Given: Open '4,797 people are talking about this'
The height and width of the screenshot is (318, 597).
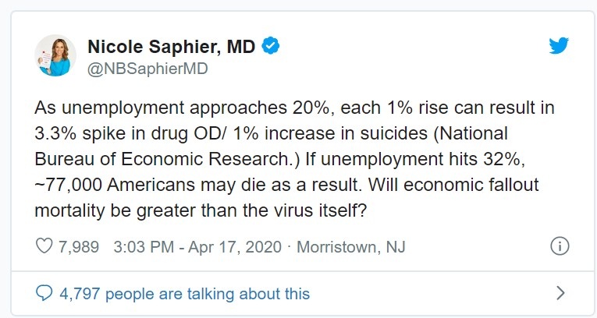Looking at the screenshot, I should 185,294.
